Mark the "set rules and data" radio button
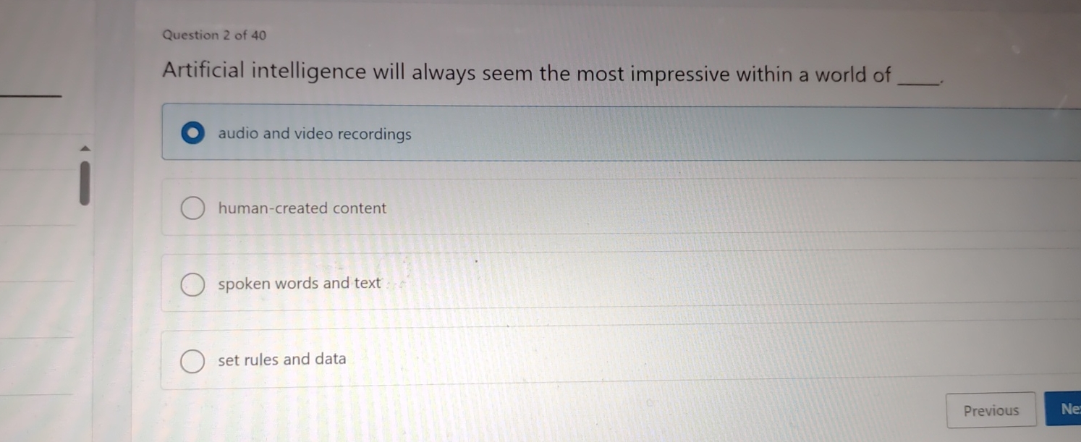This screenshot has width=1081, height=442. coord(192,360)
